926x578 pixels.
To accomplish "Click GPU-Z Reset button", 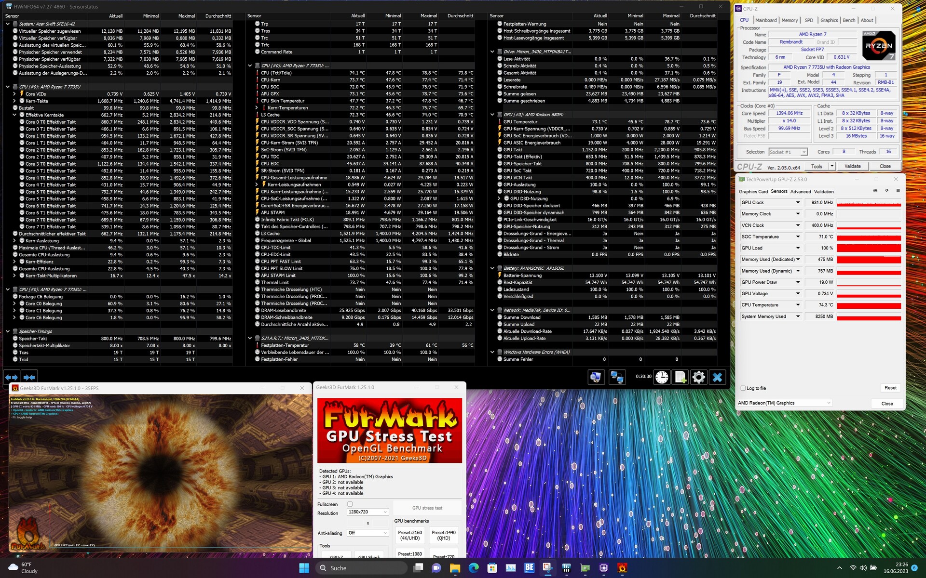I will (890, 388).
